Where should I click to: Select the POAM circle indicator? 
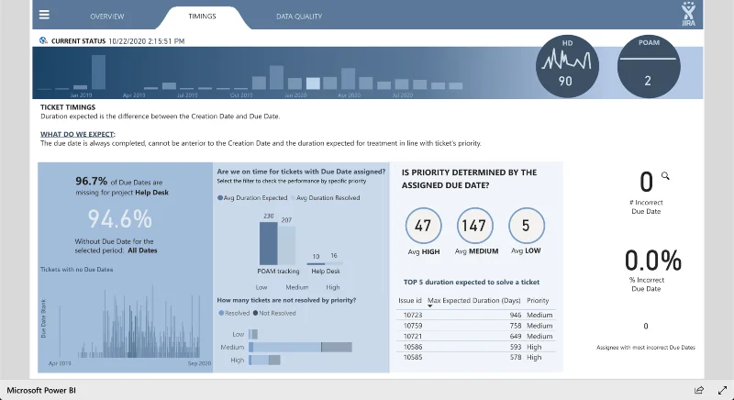pos(649,66)
